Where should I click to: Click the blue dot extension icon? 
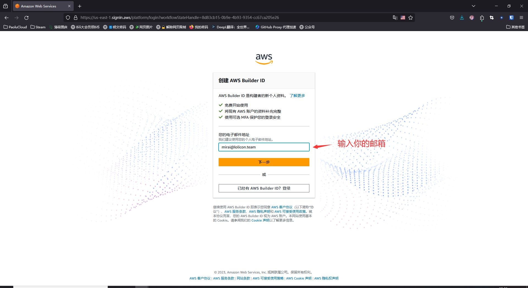click(502, 18)
